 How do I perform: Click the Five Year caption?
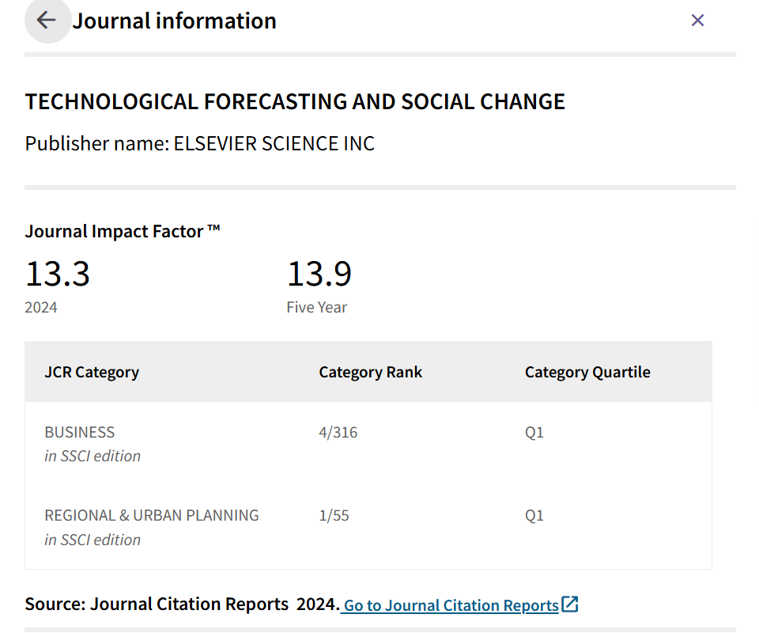click(316, 308)
